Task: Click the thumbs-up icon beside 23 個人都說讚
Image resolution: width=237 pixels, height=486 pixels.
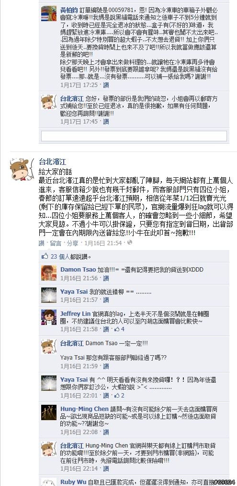Action: click(x=45, y=256)
